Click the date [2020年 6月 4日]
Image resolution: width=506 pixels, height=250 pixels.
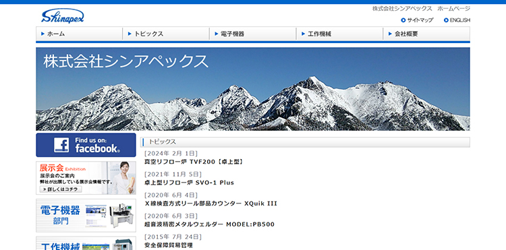[x=171, y=195]
